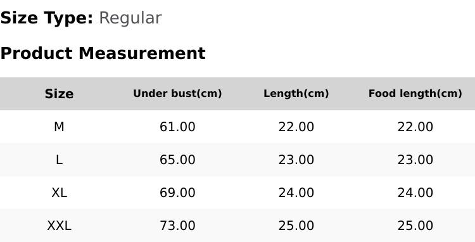
Task: Click the 73.00 under bust value
Action: (x=177, y=226)
